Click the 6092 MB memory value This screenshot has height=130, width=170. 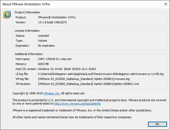click(43, 64)
